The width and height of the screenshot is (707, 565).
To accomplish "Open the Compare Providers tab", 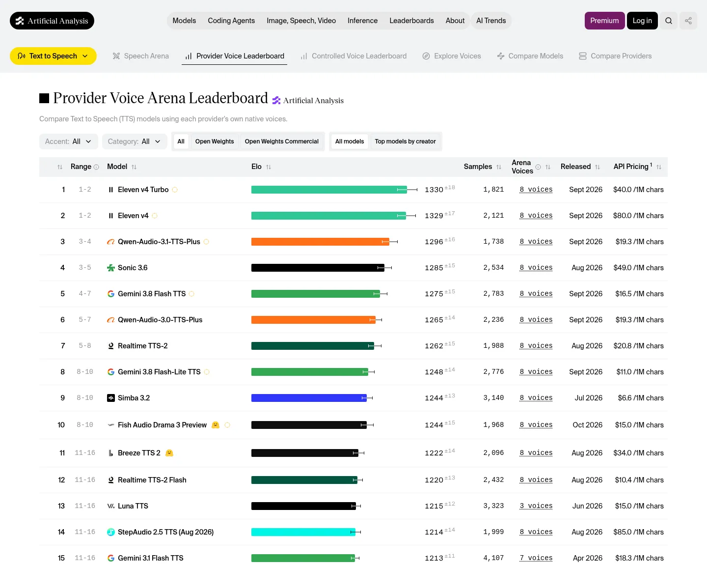I will point(615,56).
